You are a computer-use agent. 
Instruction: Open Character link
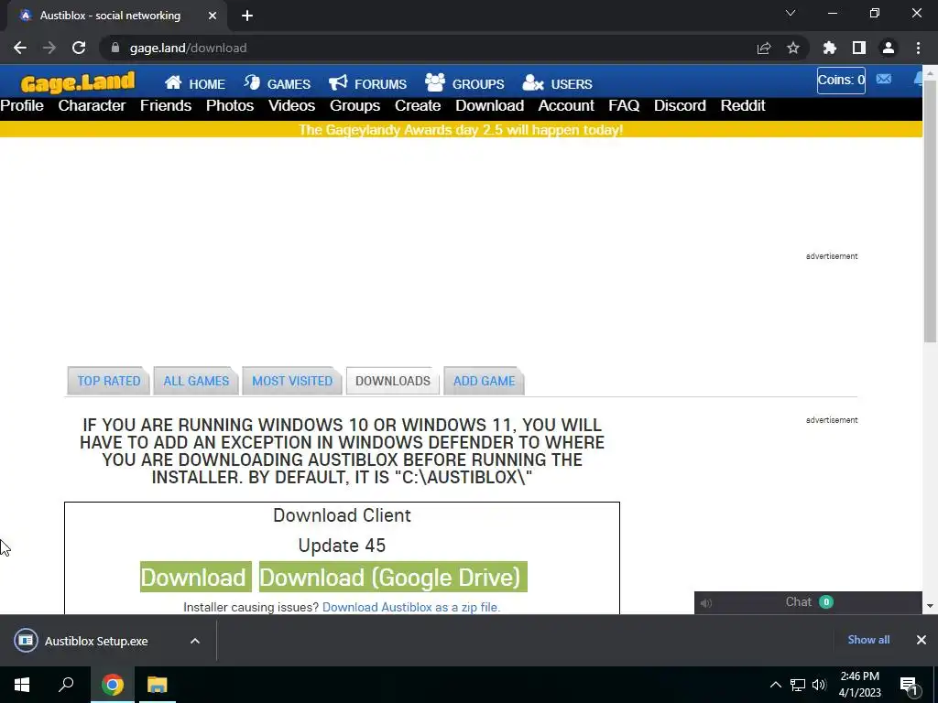(x=92, y=106)
